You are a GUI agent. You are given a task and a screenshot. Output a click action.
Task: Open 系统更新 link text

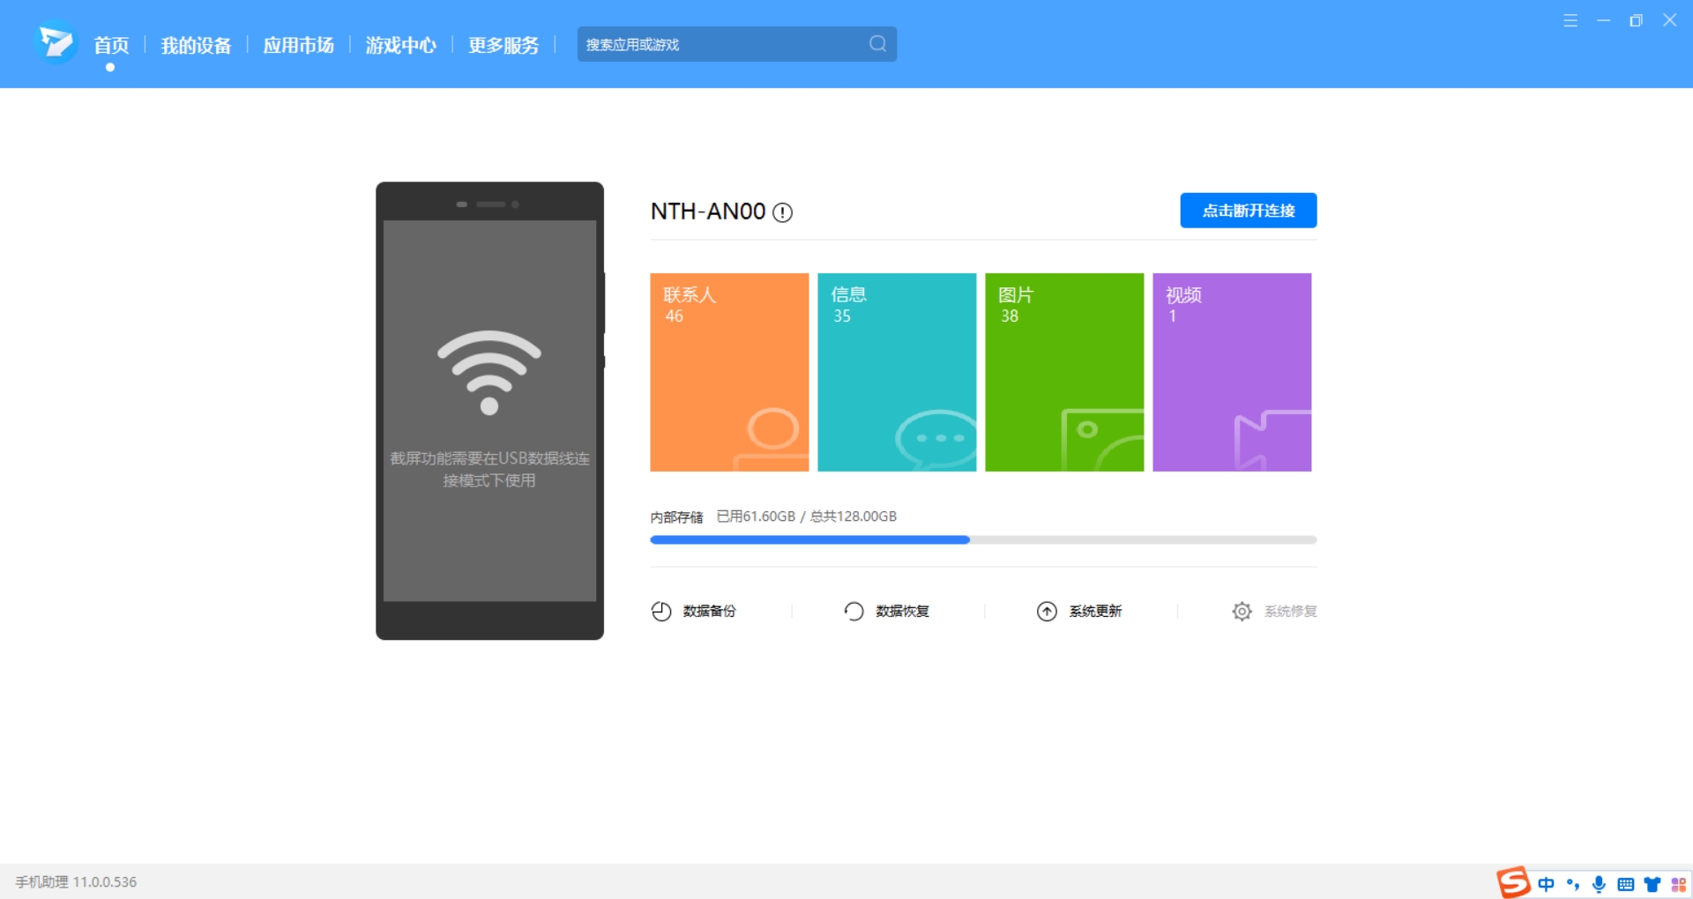(x=1095, y=611)
